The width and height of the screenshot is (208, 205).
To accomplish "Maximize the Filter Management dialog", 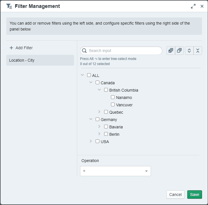I will 193,6.
